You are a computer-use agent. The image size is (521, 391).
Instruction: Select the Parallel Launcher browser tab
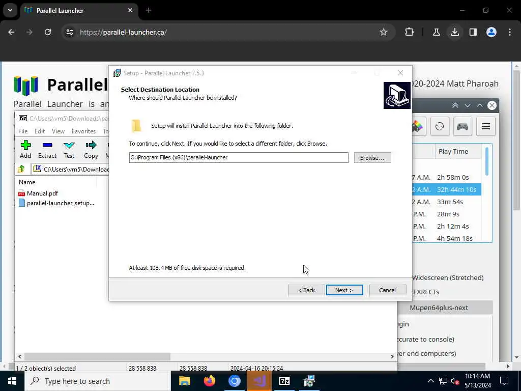79,10
